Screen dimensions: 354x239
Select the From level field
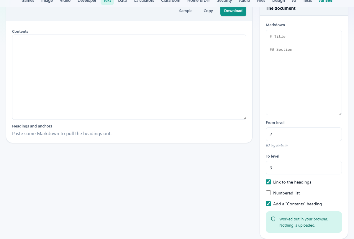[304, 134]
